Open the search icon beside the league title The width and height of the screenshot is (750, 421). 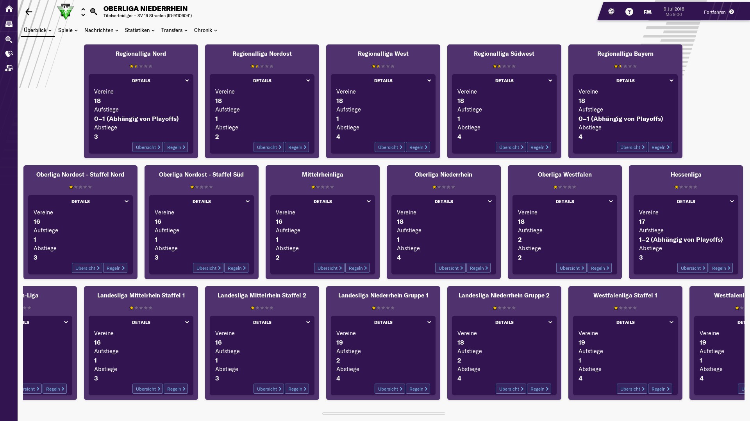tap(93, 12)
